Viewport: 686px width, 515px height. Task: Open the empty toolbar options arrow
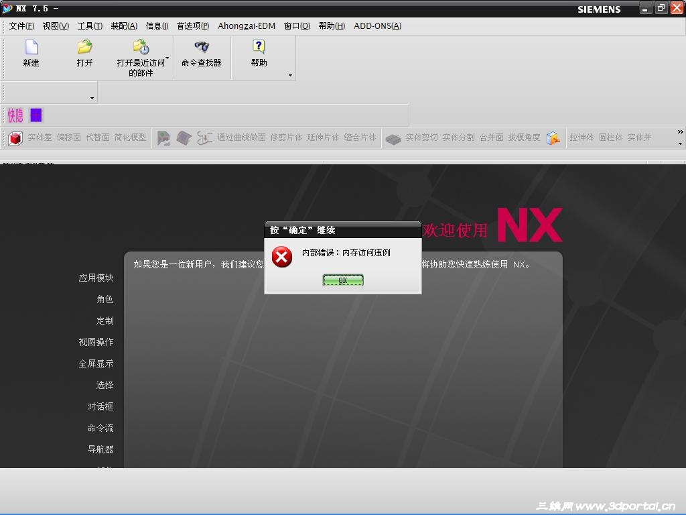(x=92, y=98)
